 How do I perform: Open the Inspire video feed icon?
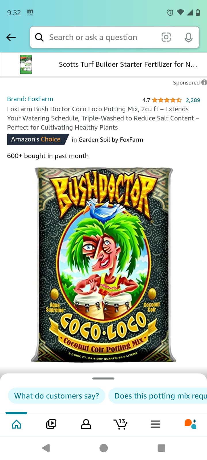coord(51,424)
